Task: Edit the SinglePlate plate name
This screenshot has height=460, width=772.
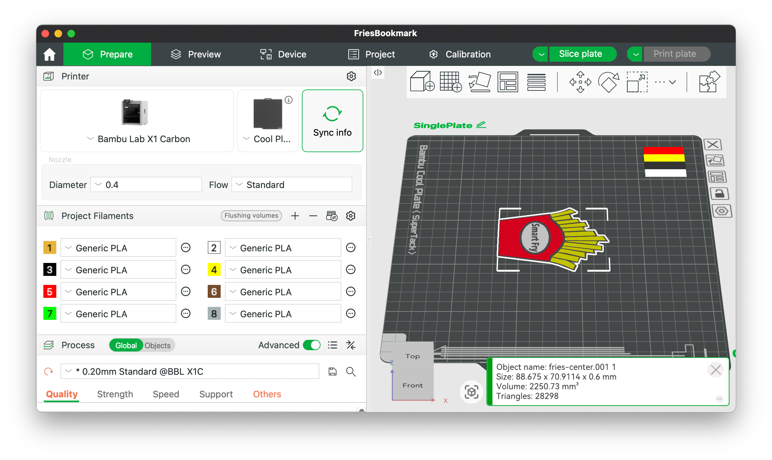Action: [x=481, y=125]
